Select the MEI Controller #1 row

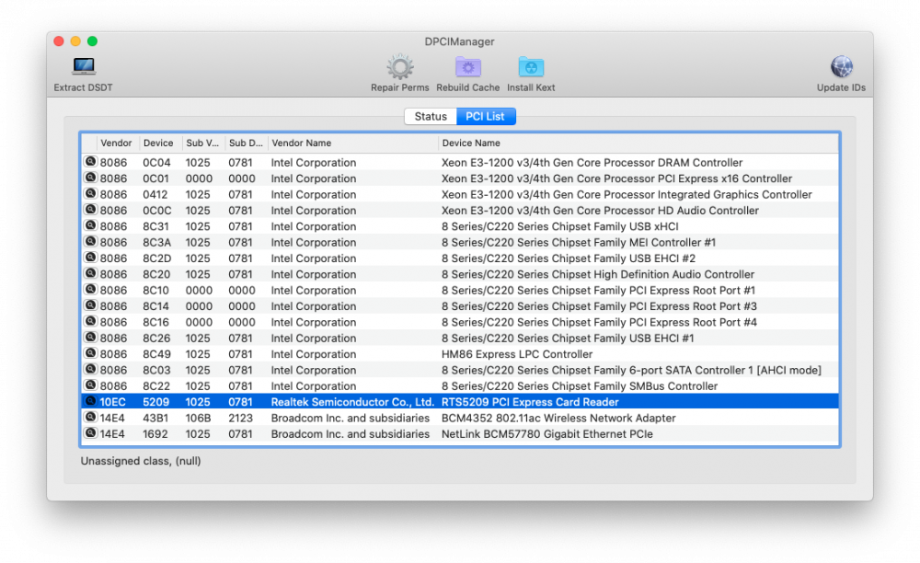(460, 242)
